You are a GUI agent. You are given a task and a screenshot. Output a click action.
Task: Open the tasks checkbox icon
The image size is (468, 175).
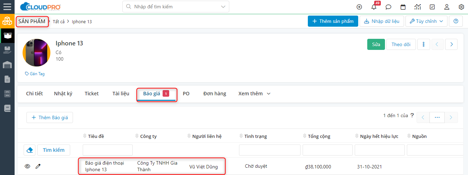(432, 7)
